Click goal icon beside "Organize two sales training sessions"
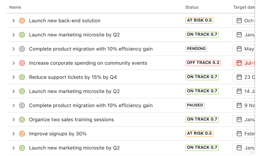 22,120
